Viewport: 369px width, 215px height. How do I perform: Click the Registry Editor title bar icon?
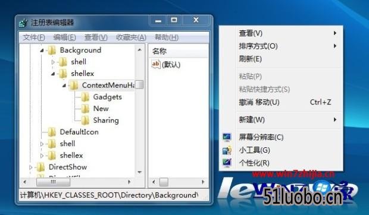tap(24, 23)
